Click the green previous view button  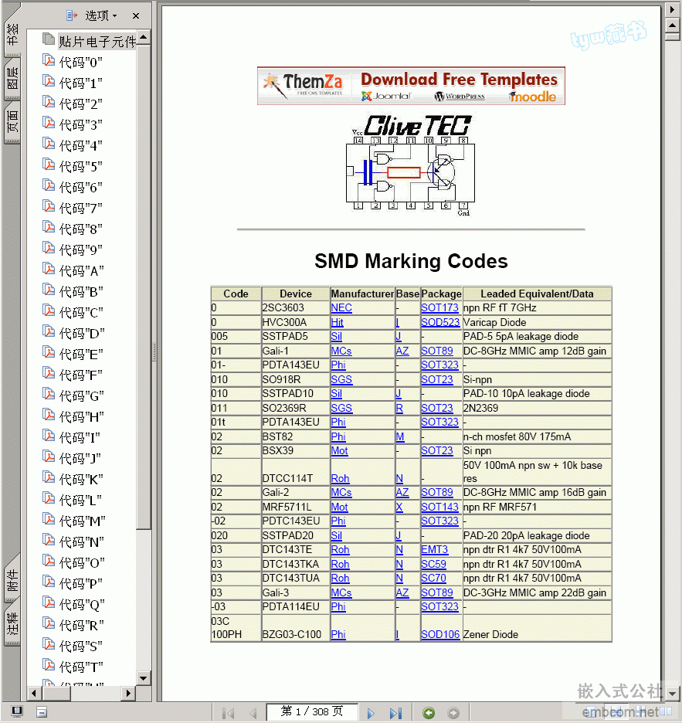click(429, 713)
